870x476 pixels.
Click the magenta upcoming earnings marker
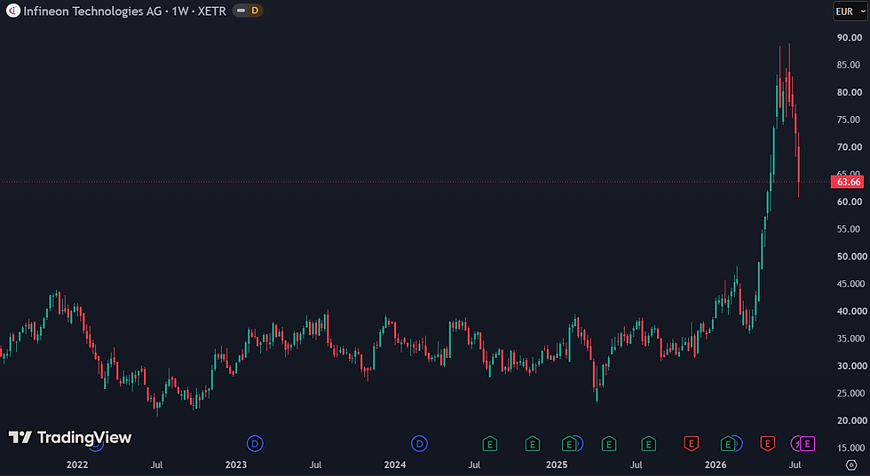(x=807, y=443)
